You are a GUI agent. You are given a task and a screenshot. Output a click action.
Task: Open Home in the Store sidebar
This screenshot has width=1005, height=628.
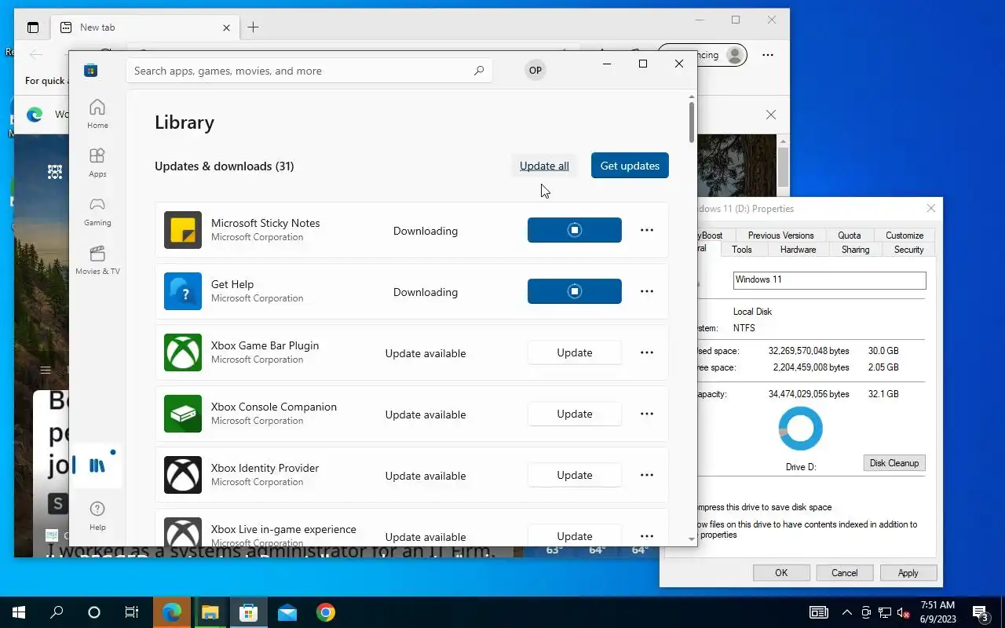97,114
